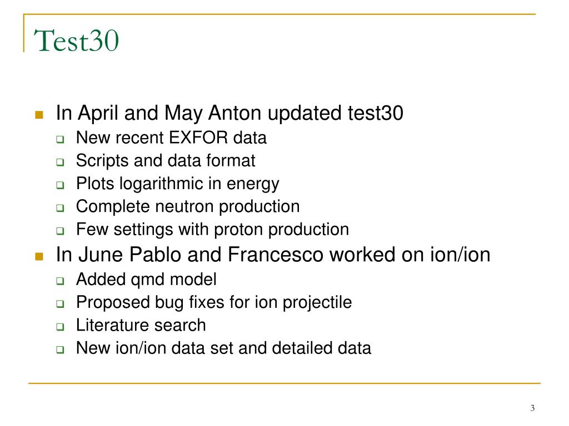This screenshot has width=569, height=426.
Task: Click the hollow square bullet beside 'Added qmd model'
Action: [60, 281]
